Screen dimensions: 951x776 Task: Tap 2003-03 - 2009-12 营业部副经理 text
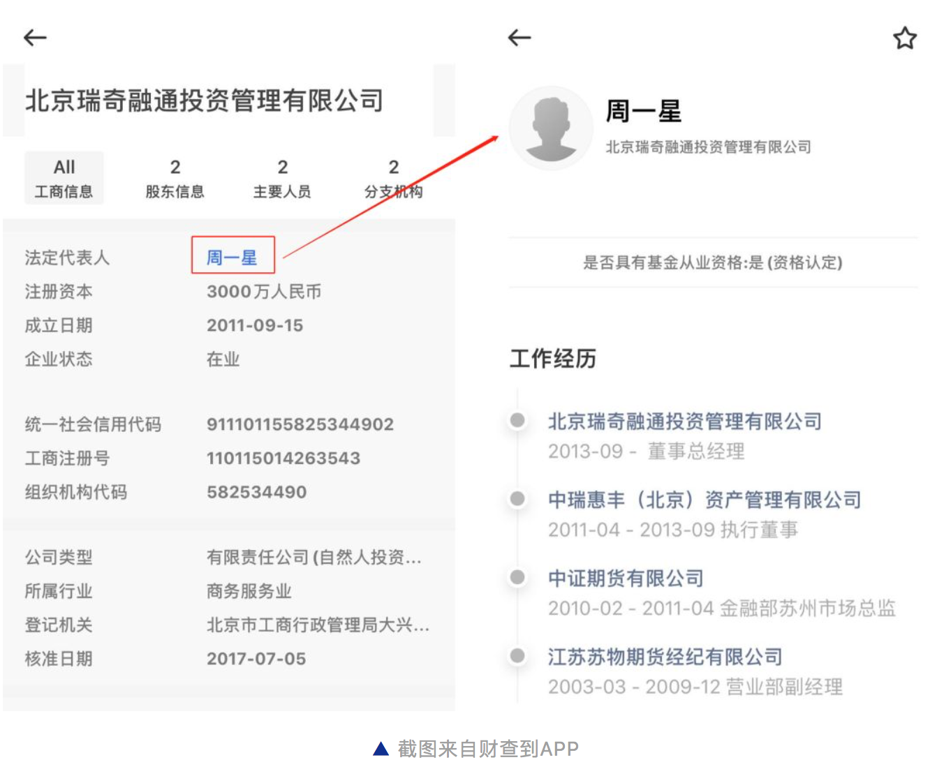[695, 687]
